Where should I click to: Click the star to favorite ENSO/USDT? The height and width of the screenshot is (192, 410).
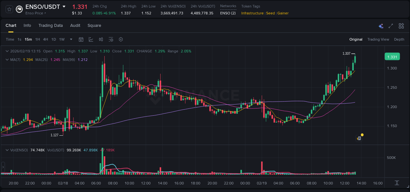9,9
